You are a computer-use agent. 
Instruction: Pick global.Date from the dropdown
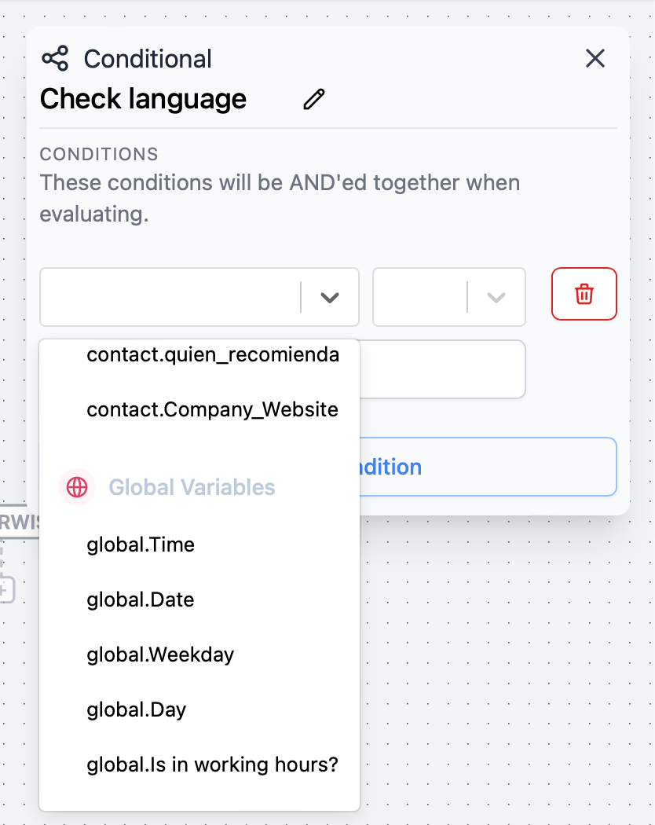pyautogui.click(x=141, y=599)
